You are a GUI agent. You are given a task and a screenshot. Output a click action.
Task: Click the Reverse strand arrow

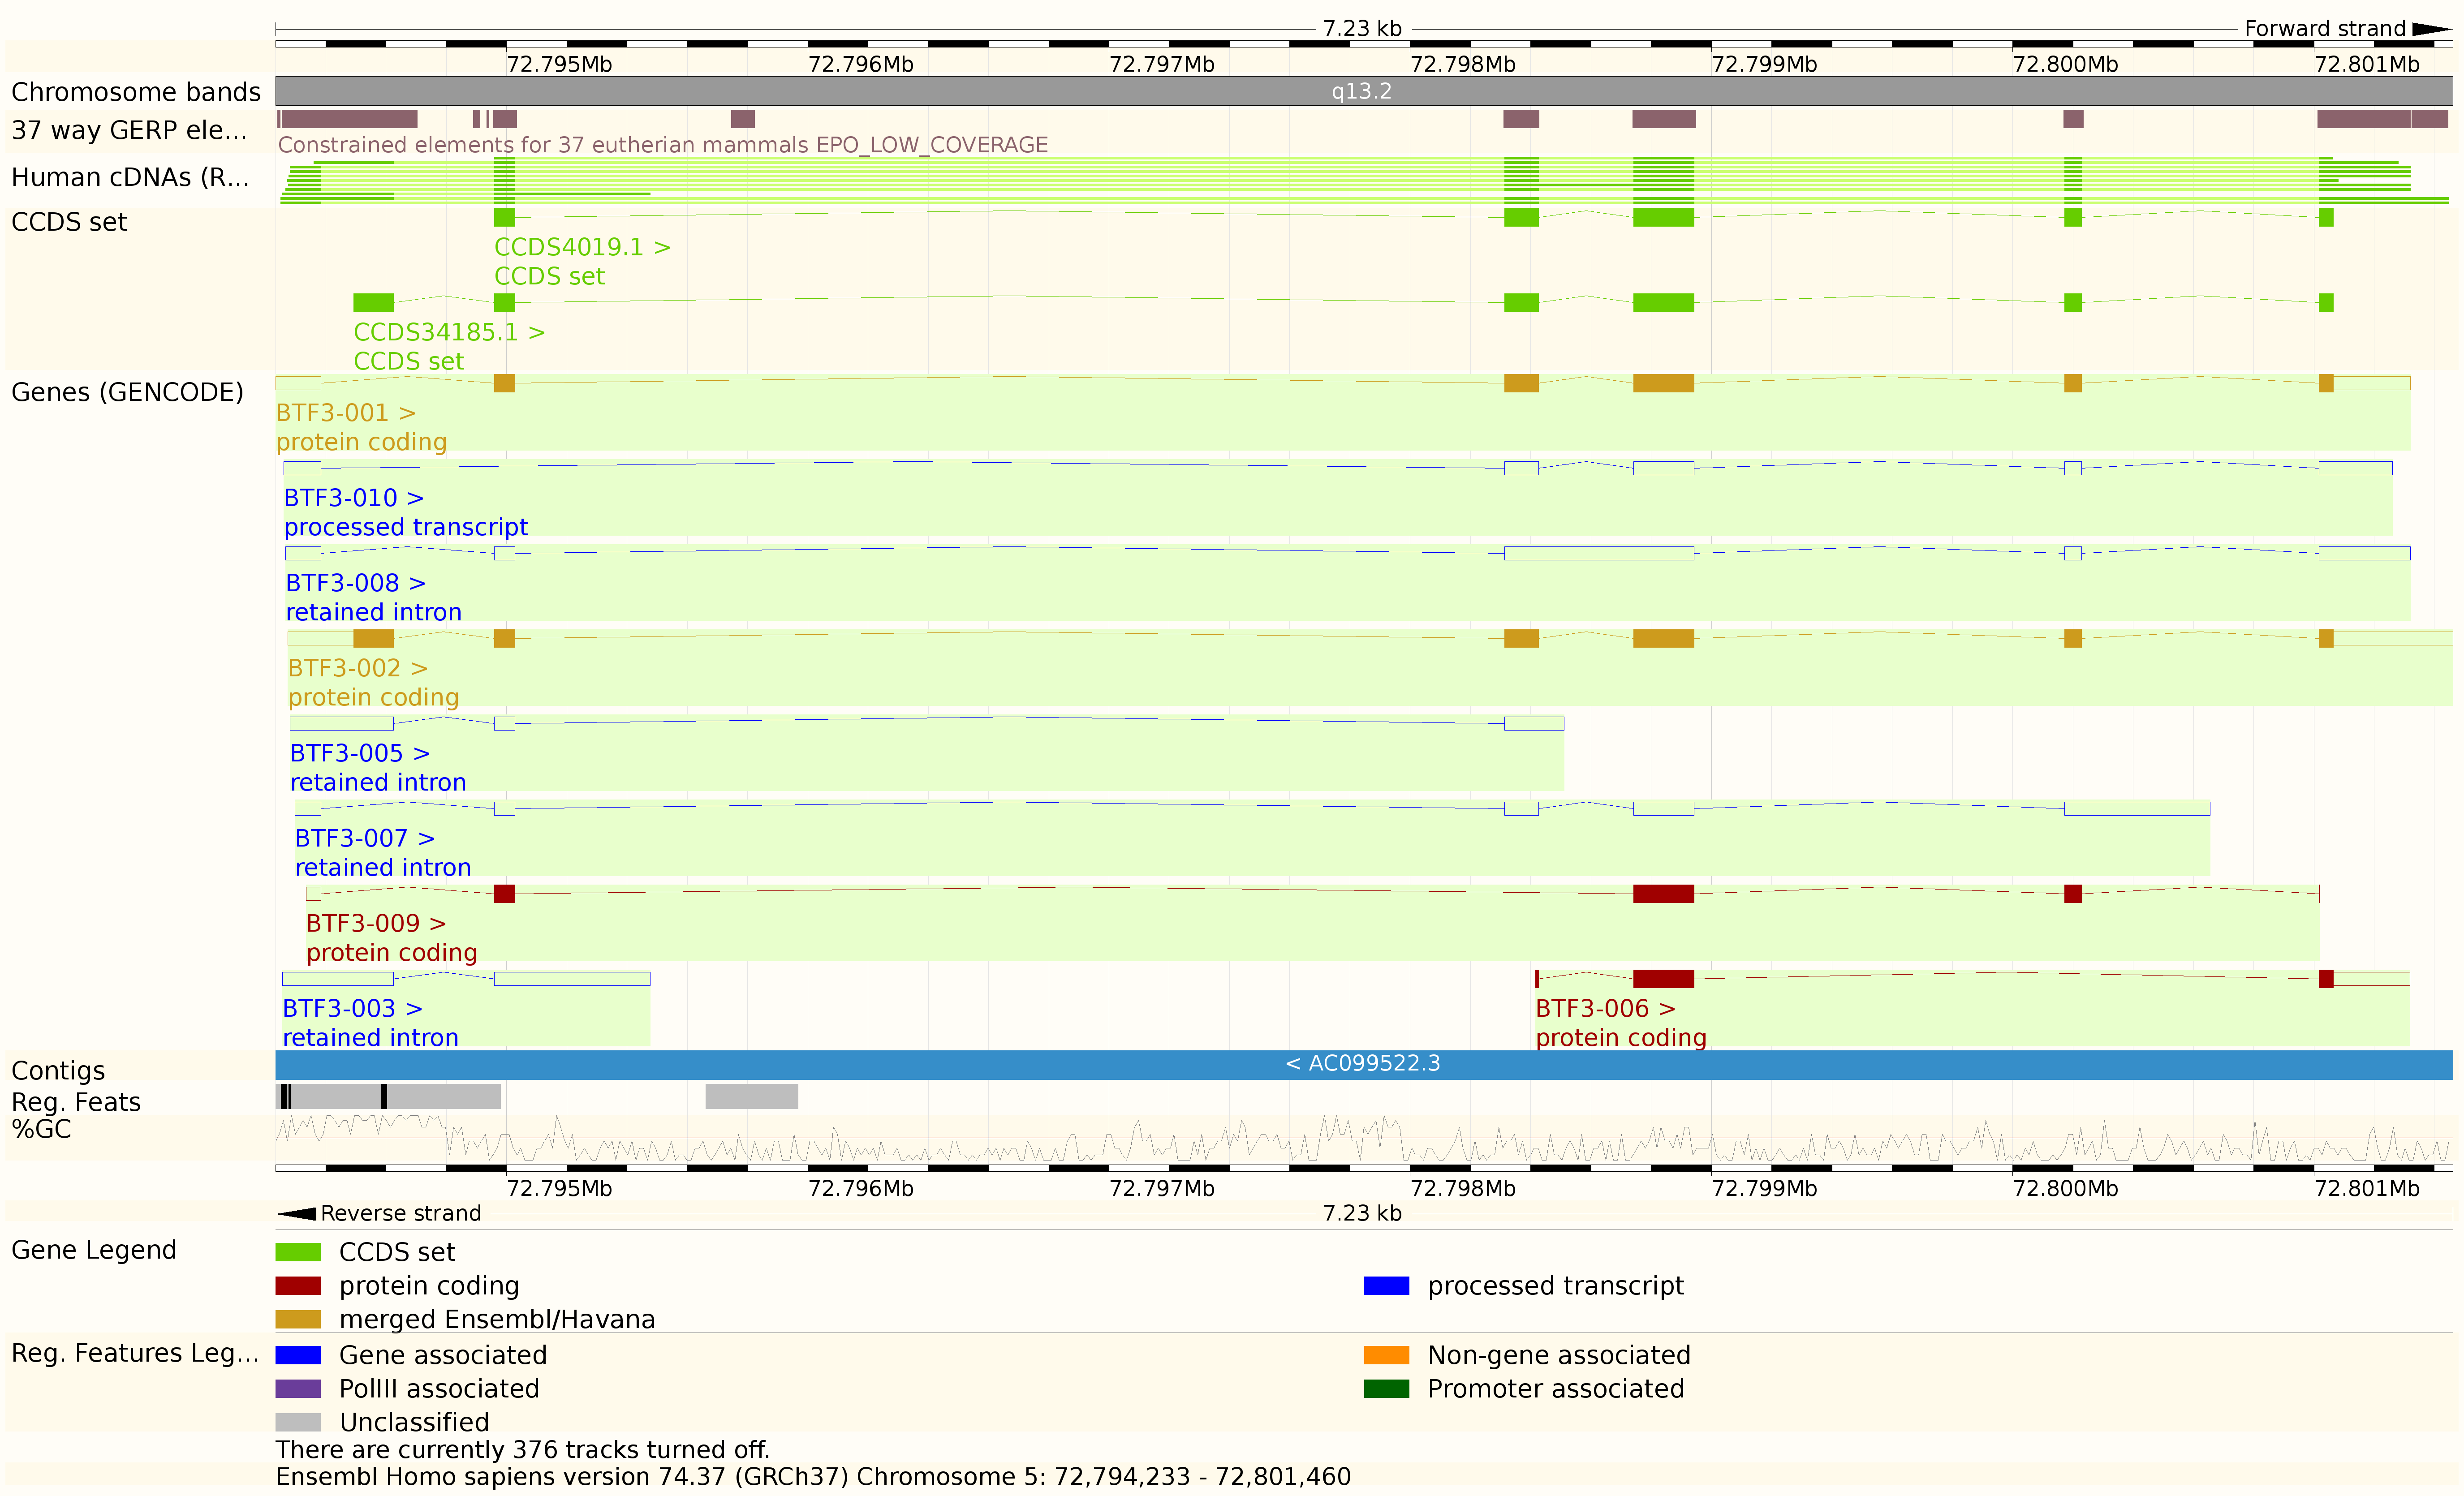[x=296, y=1214]
